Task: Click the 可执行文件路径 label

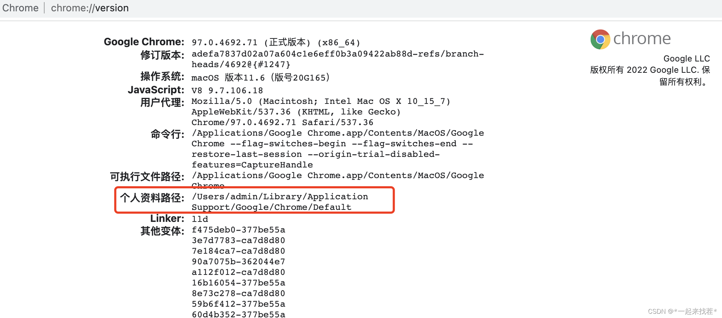Action: 147,177
